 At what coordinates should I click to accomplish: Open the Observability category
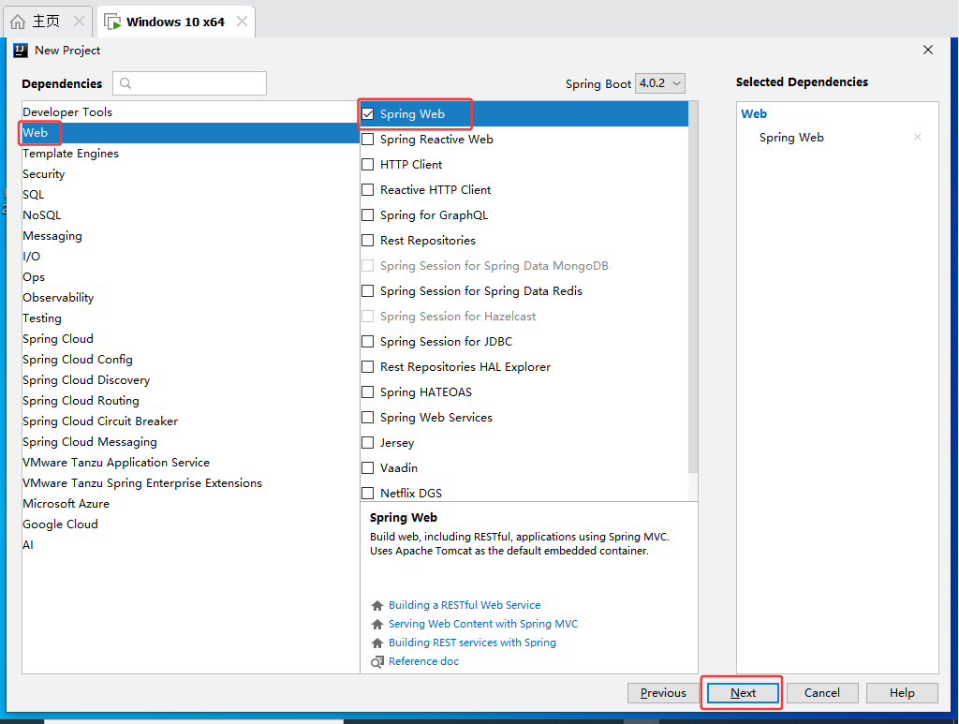coord(190,297)
